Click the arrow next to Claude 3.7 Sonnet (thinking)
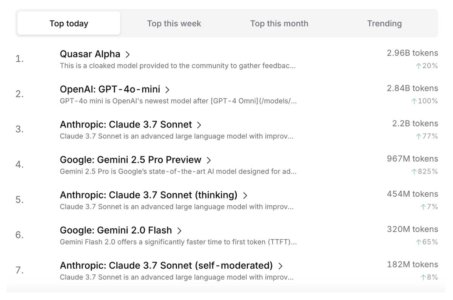 (245, 196)
